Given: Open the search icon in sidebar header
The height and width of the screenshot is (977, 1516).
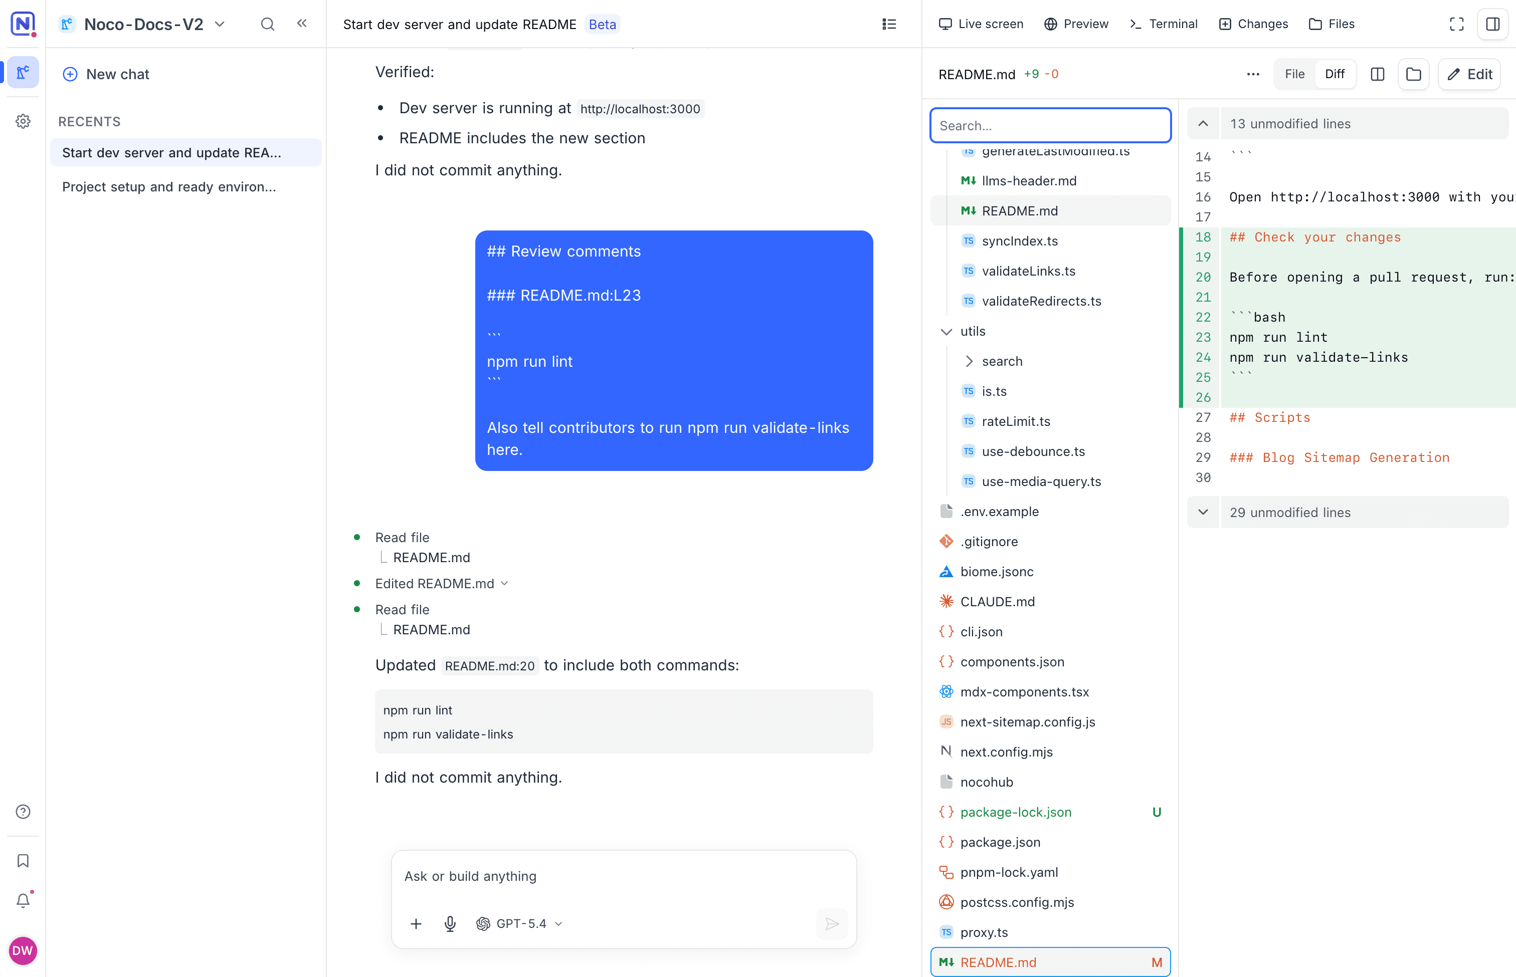Looking at the screenshot, I should [267, 24].
